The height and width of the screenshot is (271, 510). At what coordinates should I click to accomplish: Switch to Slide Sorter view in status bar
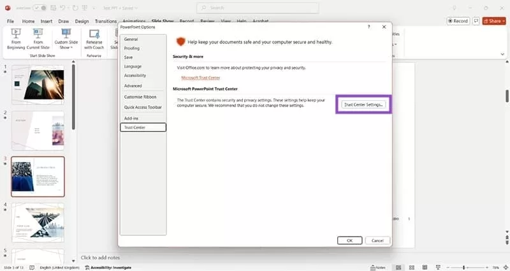[x=412, y=267]
